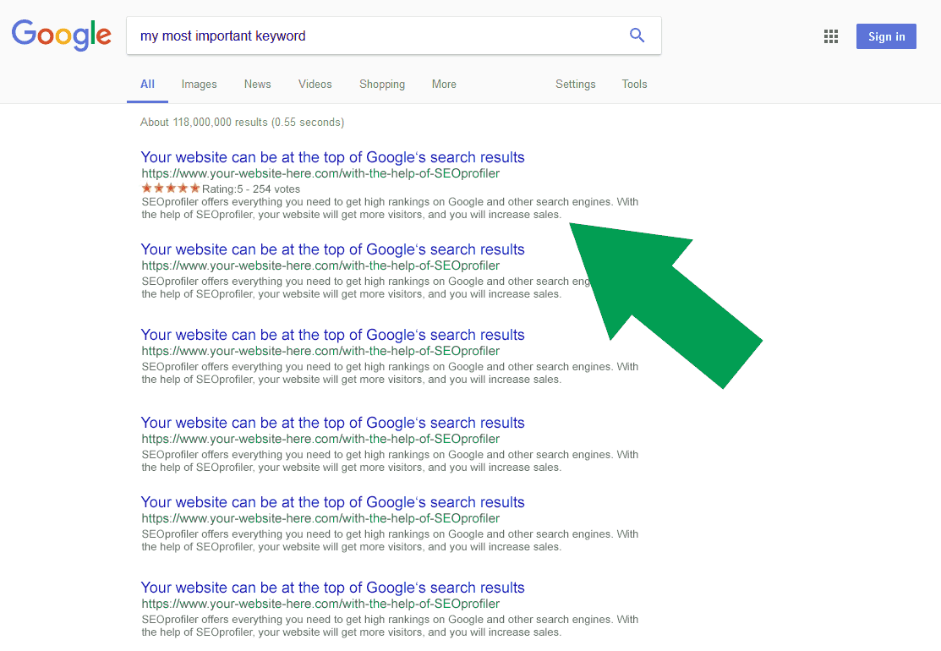The height and width of the screenshot is (651, 941).
Task: Focus the search box containing 'my most important keyword'
Action: (372, 36)
